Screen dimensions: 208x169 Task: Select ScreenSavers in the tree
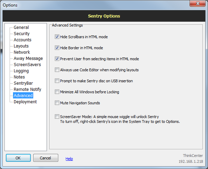point(27,64)
